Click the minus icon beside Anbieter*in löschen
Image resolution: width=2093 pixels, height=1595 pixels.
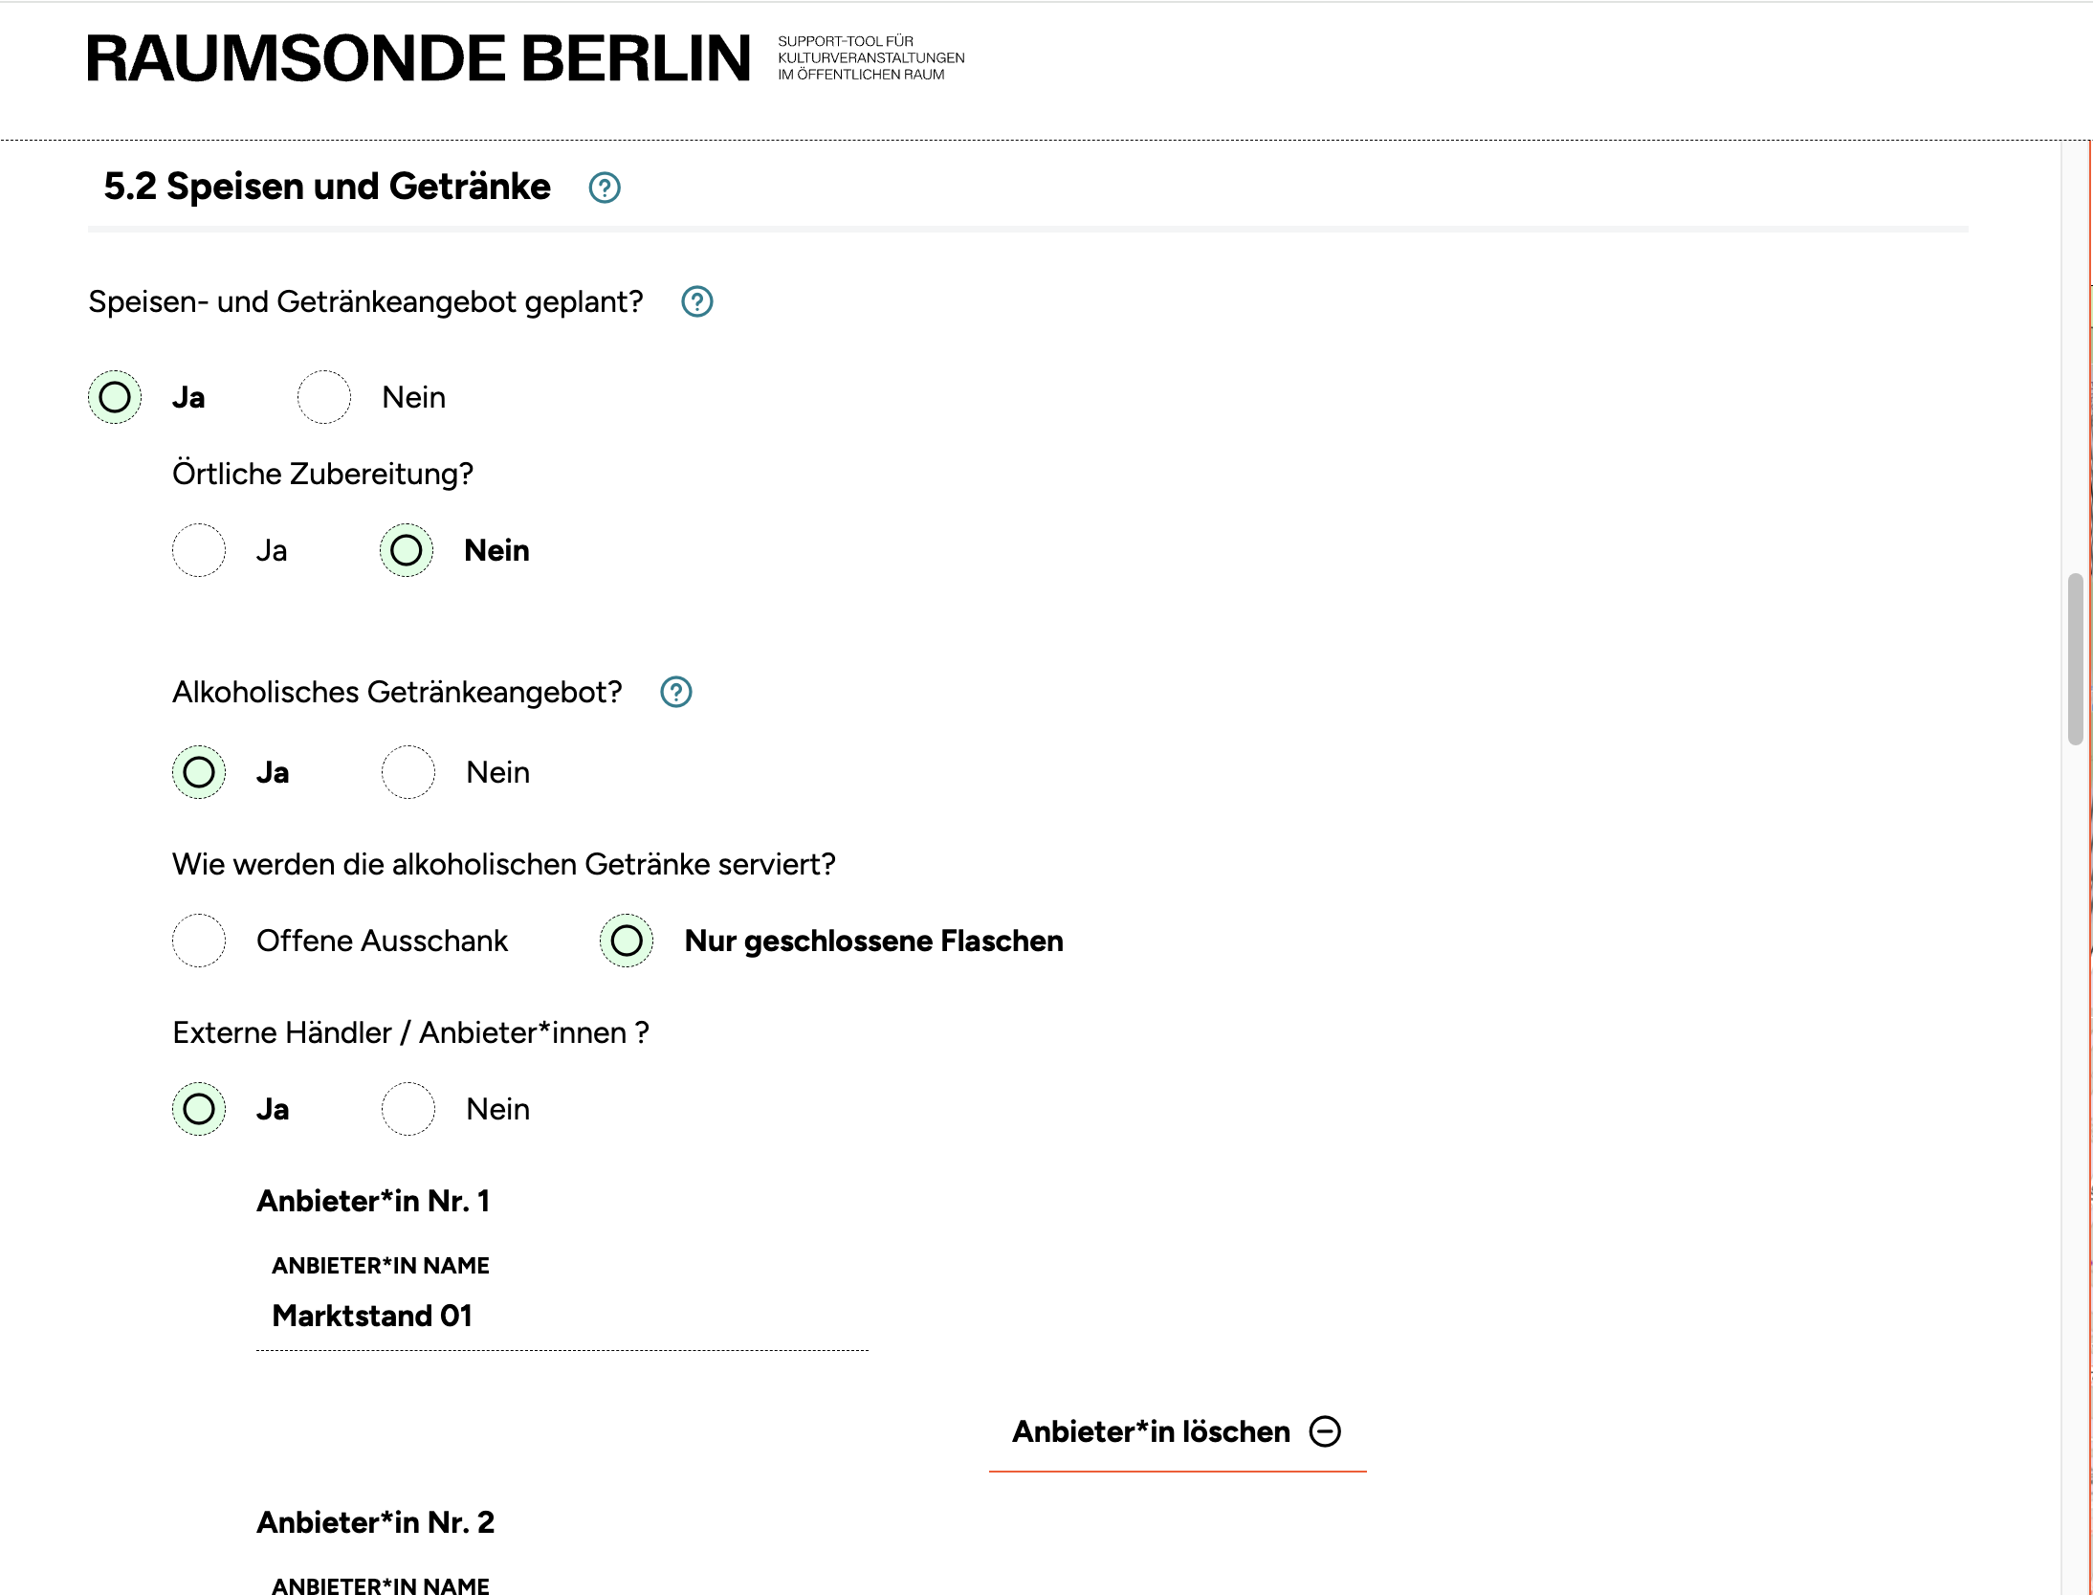click(x=1325, y=1431)
